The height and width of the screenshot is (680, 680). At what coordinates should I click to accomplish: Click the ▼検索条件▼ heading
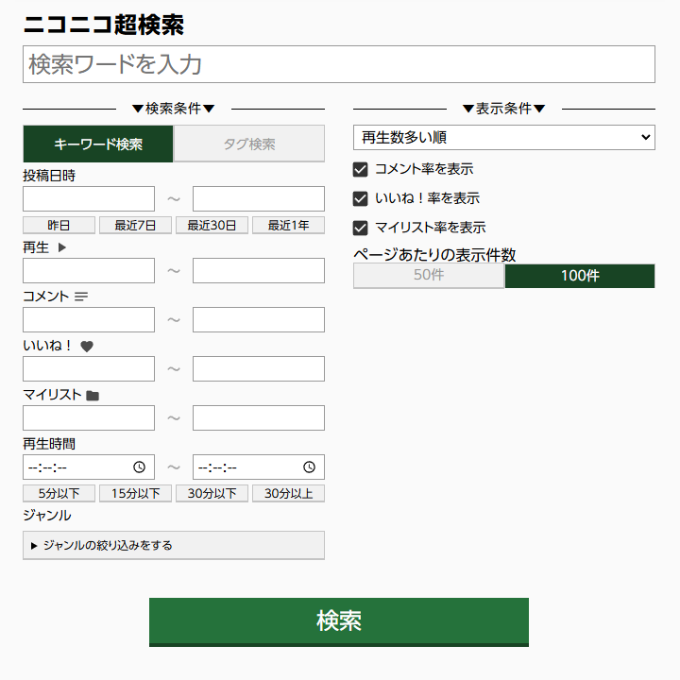click(174, 109)
